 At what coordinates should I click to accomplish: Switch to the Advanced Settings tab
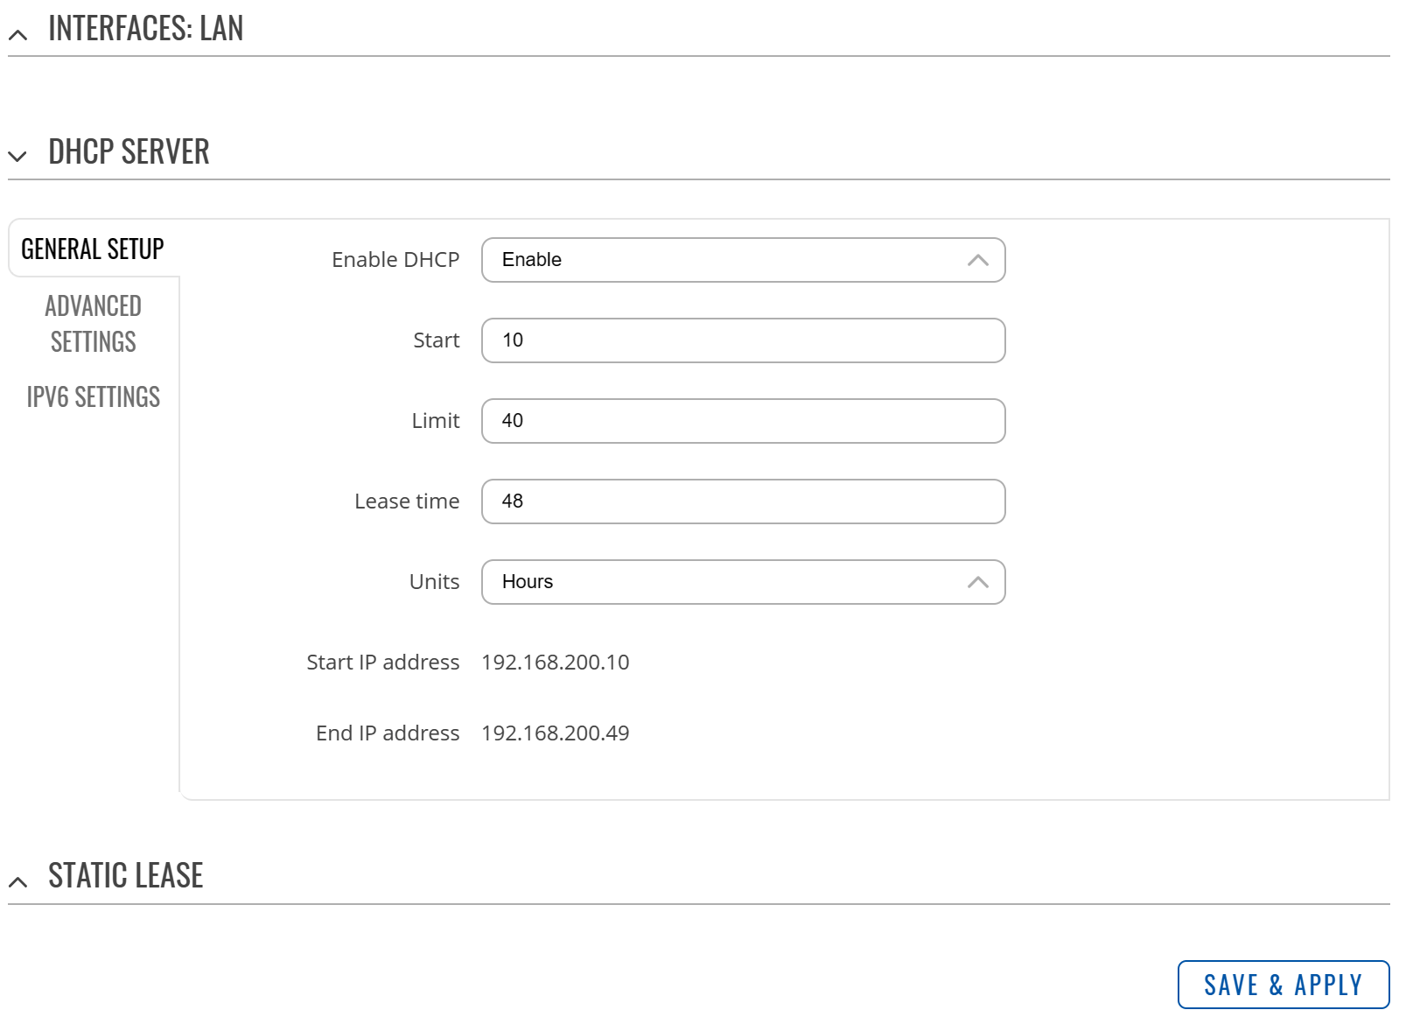pyautogui.click(x=93, y=323)
